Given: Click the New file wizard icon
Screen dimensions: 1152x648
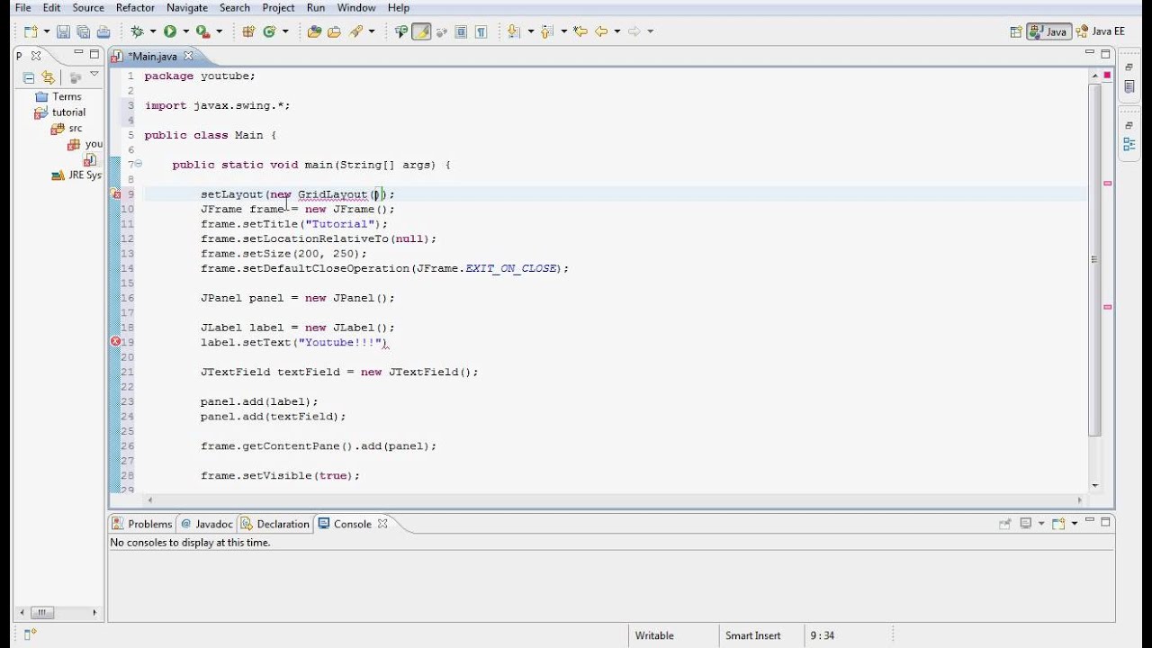Looking at the screenshot, I should (30, 31).
